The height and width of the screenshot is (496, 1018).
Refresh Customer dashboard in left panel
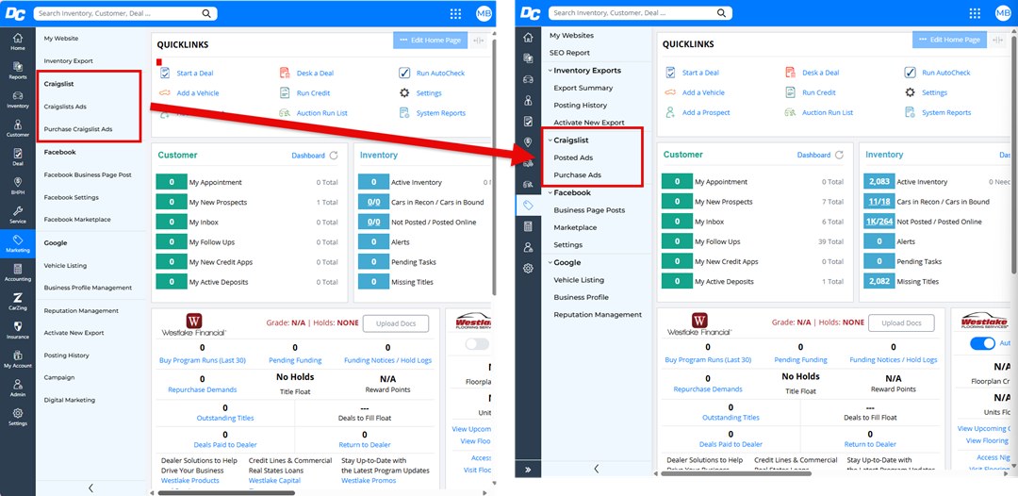(334, 156)
